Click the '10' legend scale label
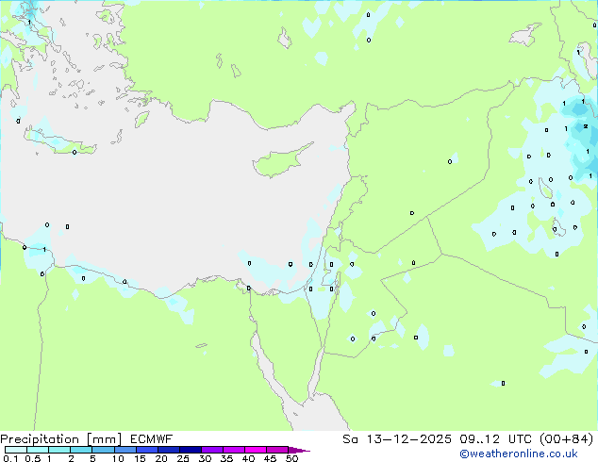Viewport: 598px width, 462px height. click(118, 458)
